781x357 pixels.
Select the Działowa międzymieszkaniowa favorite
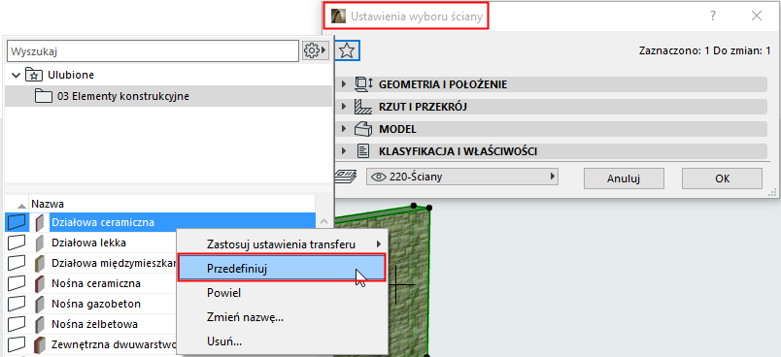point(115,263)
